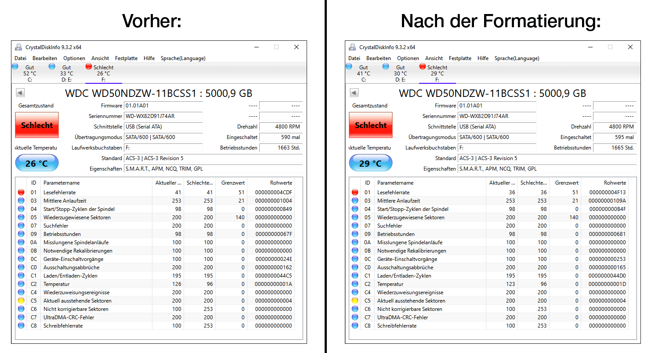Select the Wiederzuweisungsereignisse row in the right window
Image resolution: width=651 pixels, height=353 pixels.
tap(488, 292)
